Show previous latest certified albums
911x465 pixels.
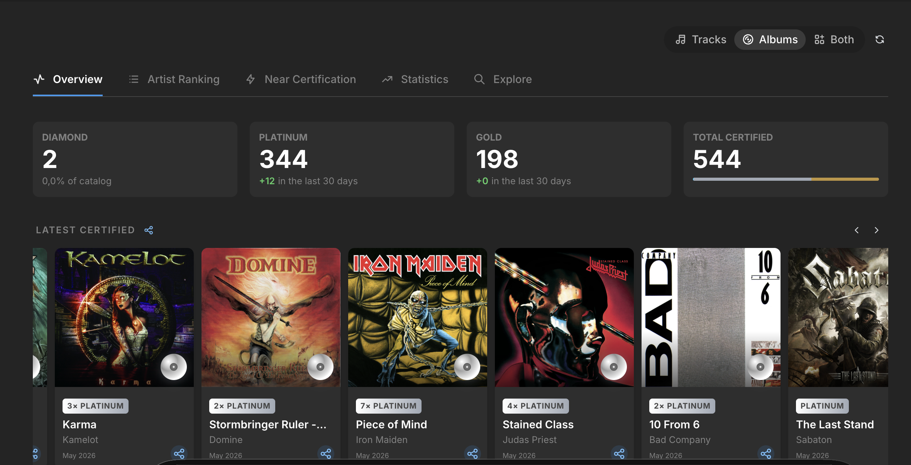(857, 230)
